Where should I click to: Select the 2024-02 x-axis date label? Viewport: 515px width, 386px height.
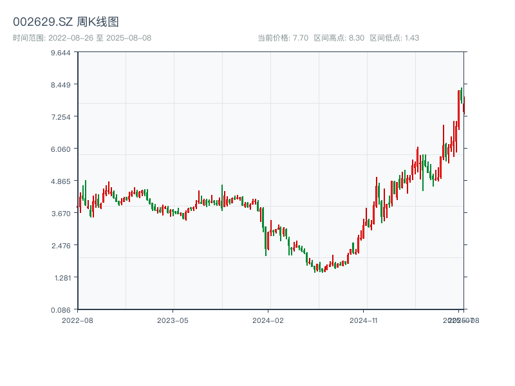(x=268, y=320)
